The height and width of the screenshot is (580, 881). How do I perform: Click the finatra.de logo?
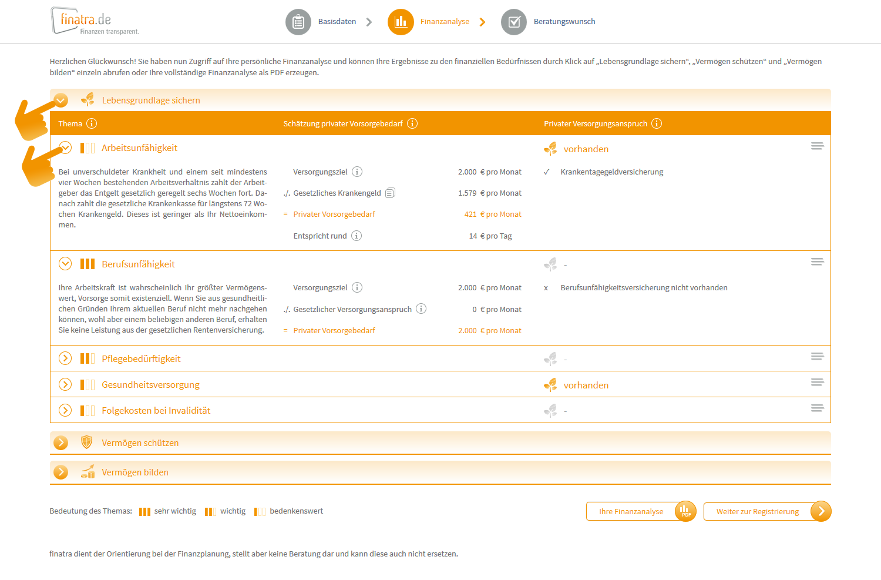point(94,22)
